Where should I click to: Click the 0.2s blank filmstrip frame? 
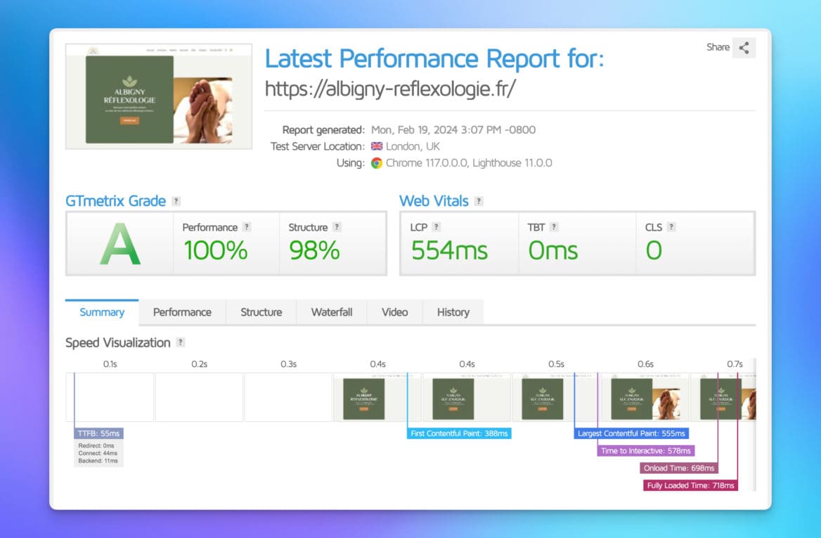coord(199,397)
